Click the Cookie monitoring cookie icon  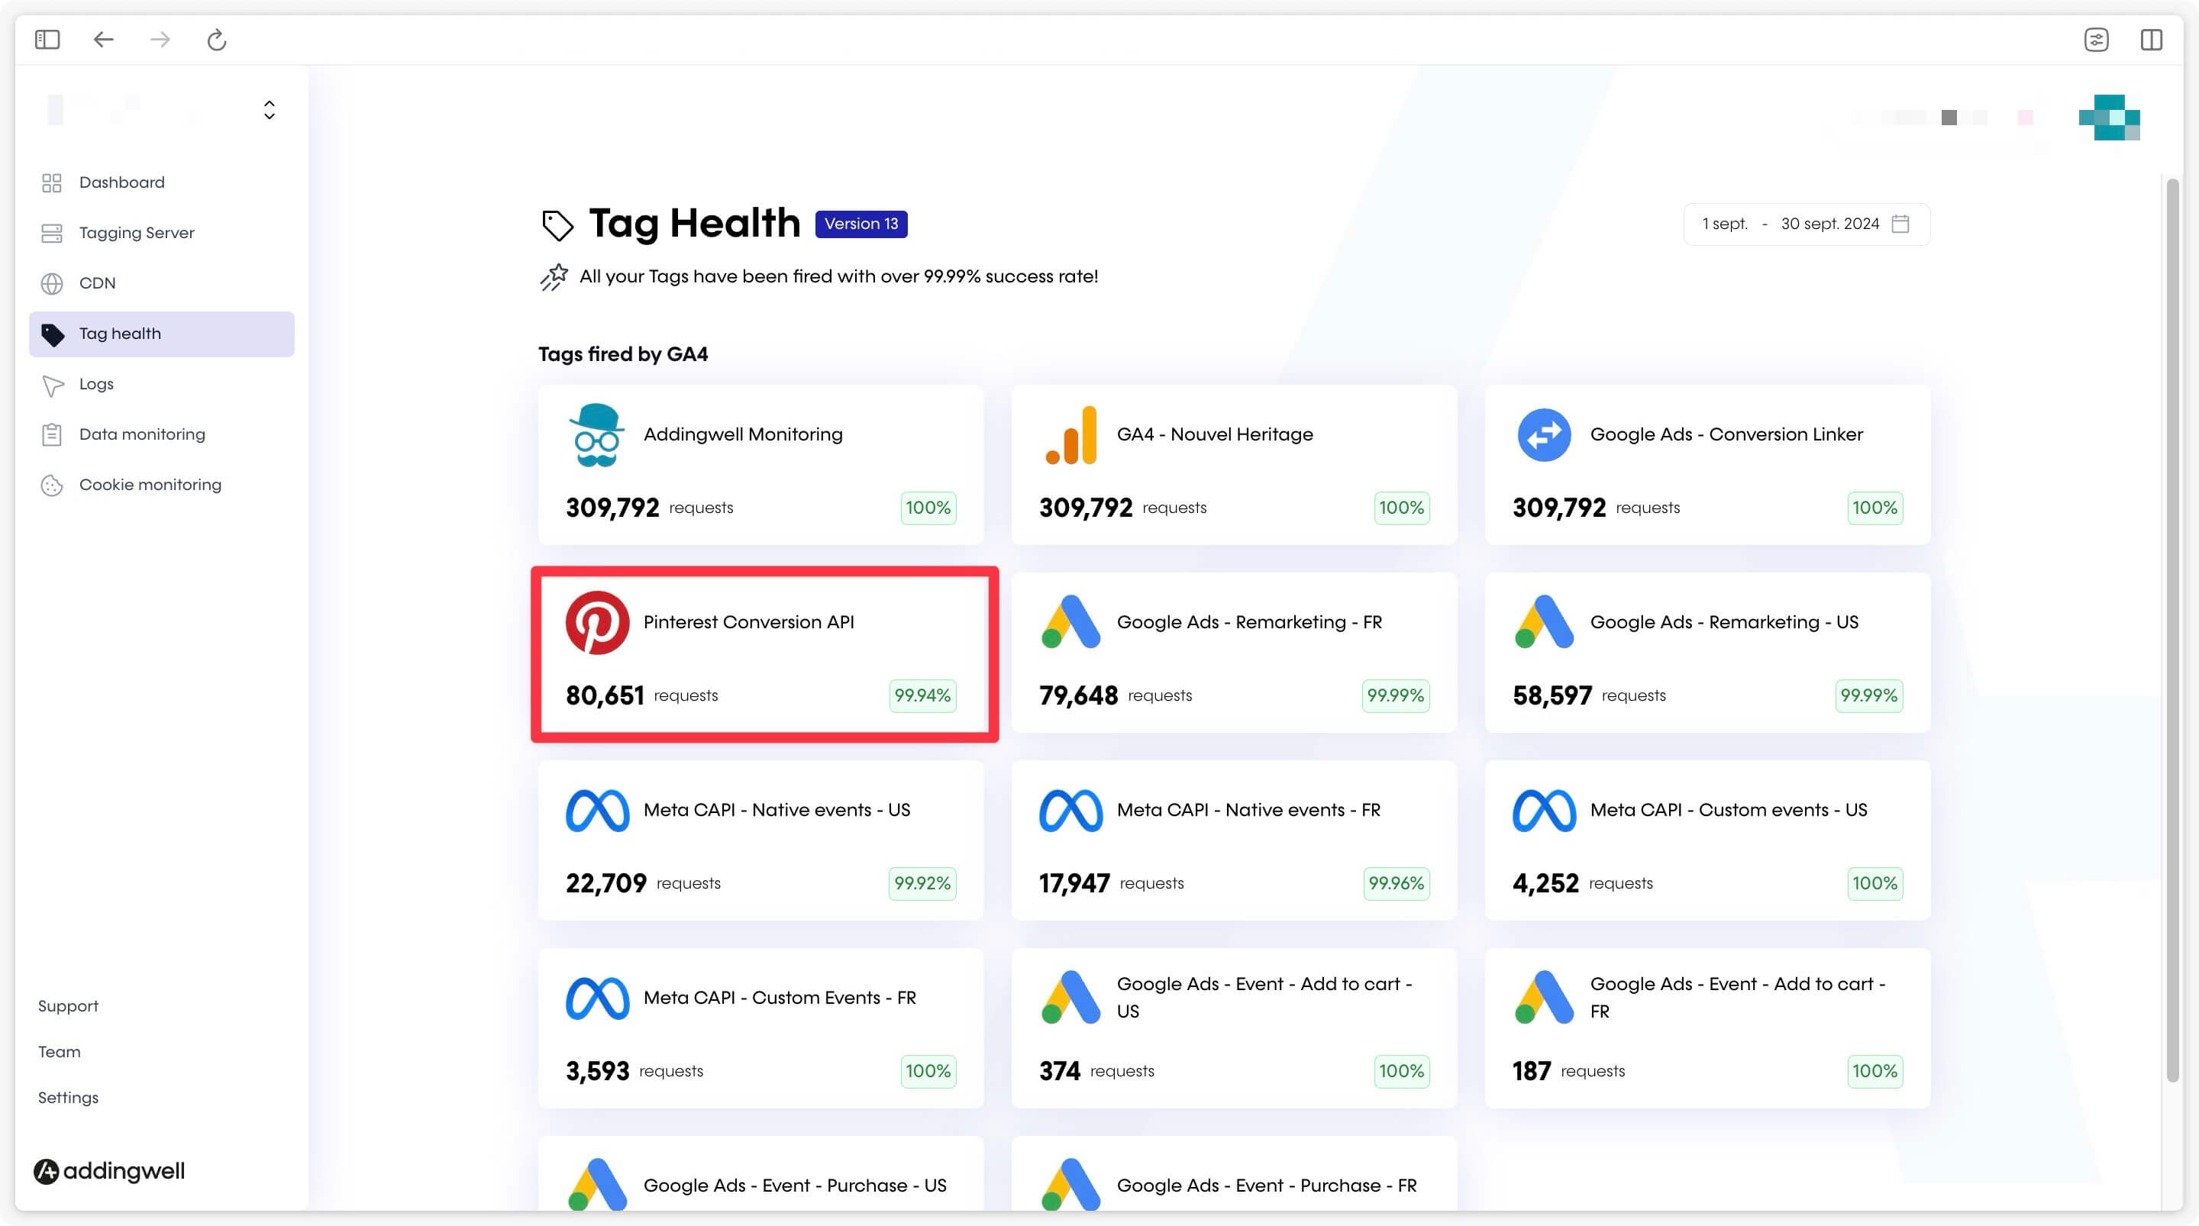click(x=52, y=485)
